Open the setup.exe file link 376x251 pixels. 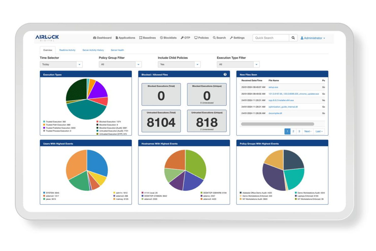(x=274, y=87)
